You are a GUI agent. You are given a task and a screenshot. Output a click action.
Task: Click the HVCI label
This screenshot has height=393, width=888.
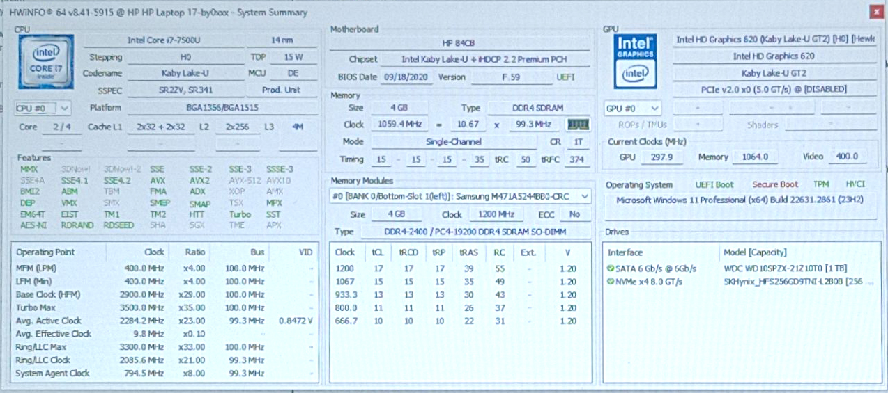tap(855, 185)
